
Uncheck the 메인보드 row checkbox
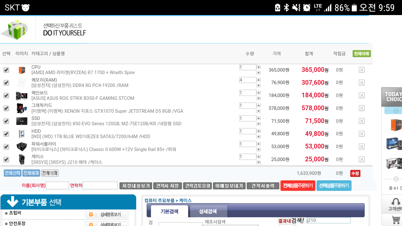pyautogui.click(x=6, y=95)
